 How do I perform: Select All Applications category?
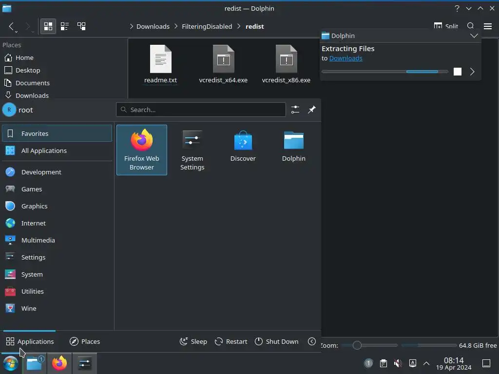click(57, 151)
